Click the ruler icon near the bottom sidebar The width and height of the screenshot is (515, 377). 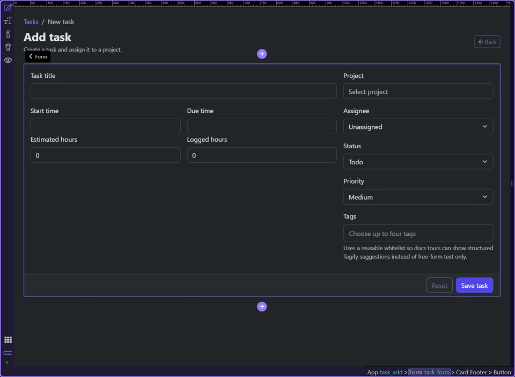pos(8,353)
